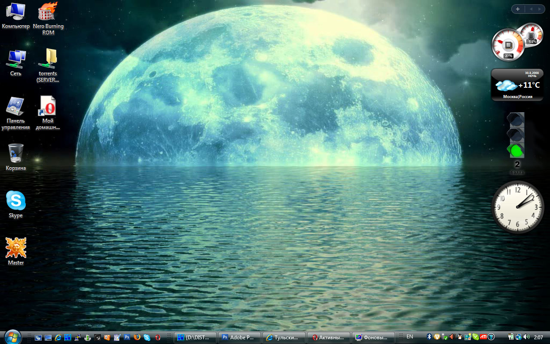Viewport: 550px width, 344px height.
Task: Switch to the Активны... Opera taskbar window
Action: pyautogui.click(x=328, y=338)
